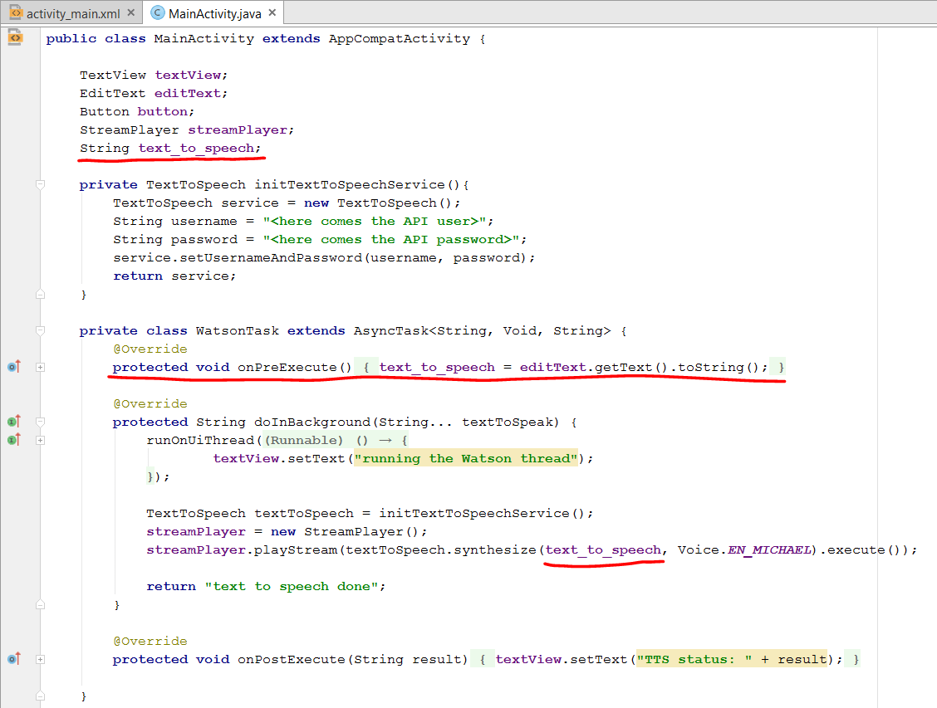This screenshot has width=937, height=708.
Task: Click gutter icon beside runOnUiThread line
Action: 13,440
